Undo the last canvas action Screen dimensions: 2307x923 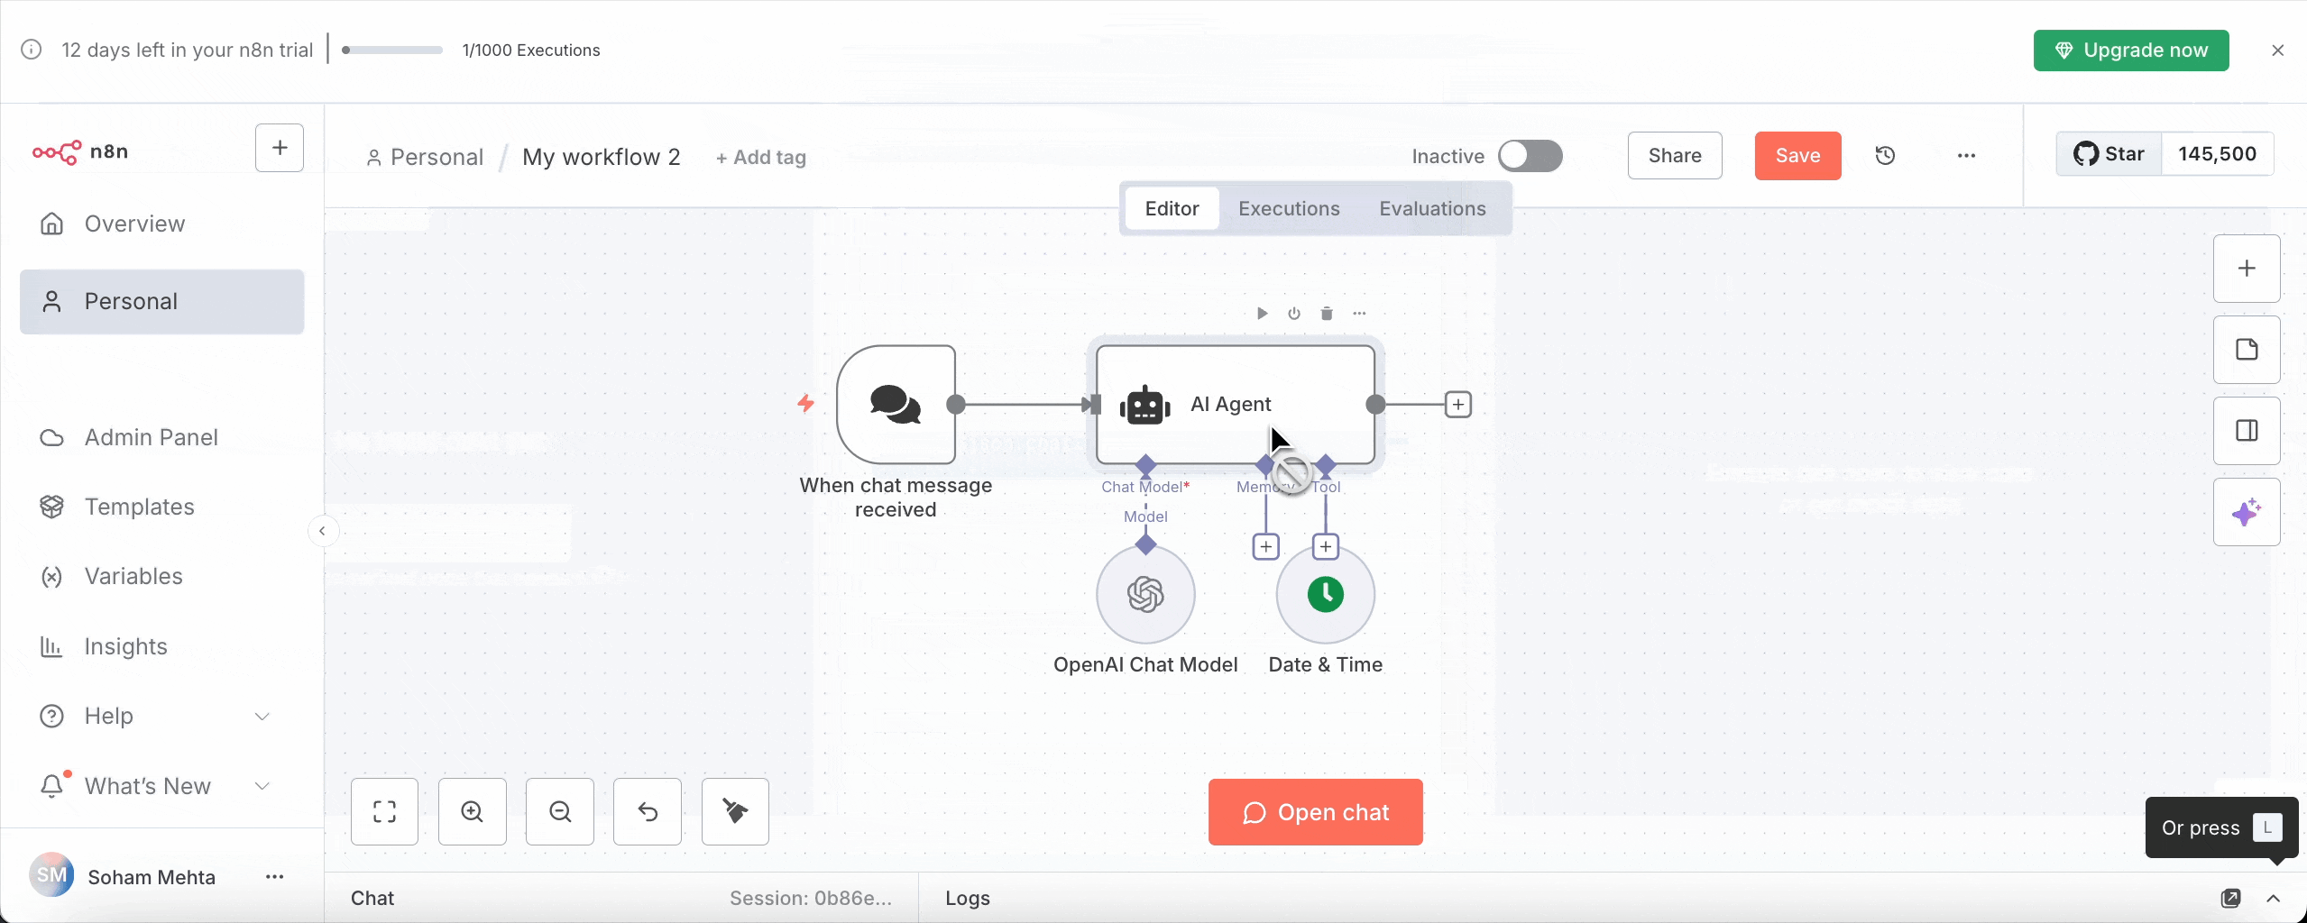(x=648, y=811)
